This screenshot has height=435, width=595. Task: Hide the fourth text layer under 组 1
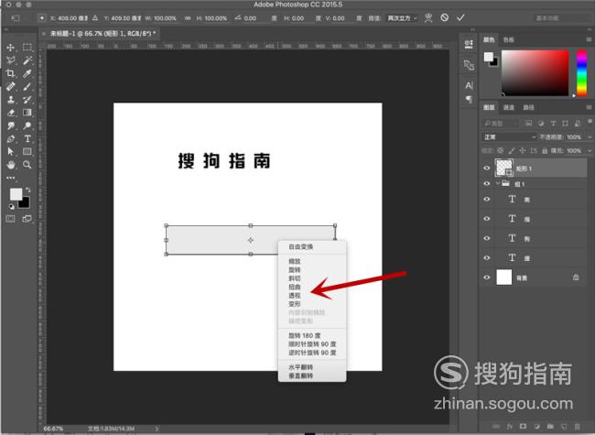[x=487, y=257]
